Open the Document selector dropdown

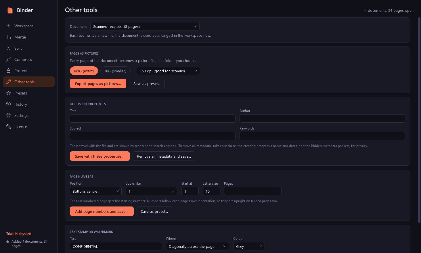(145, 26)
